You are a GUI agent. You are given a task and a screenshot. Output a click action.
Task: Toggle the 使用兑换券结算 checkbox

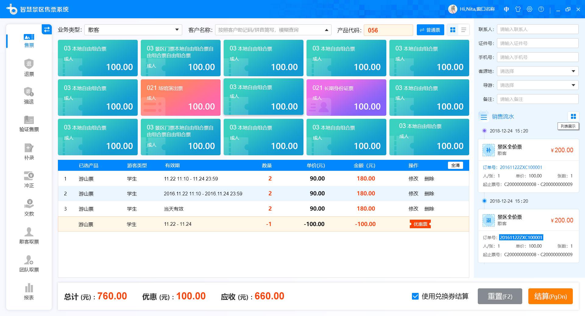coord(415,296)
